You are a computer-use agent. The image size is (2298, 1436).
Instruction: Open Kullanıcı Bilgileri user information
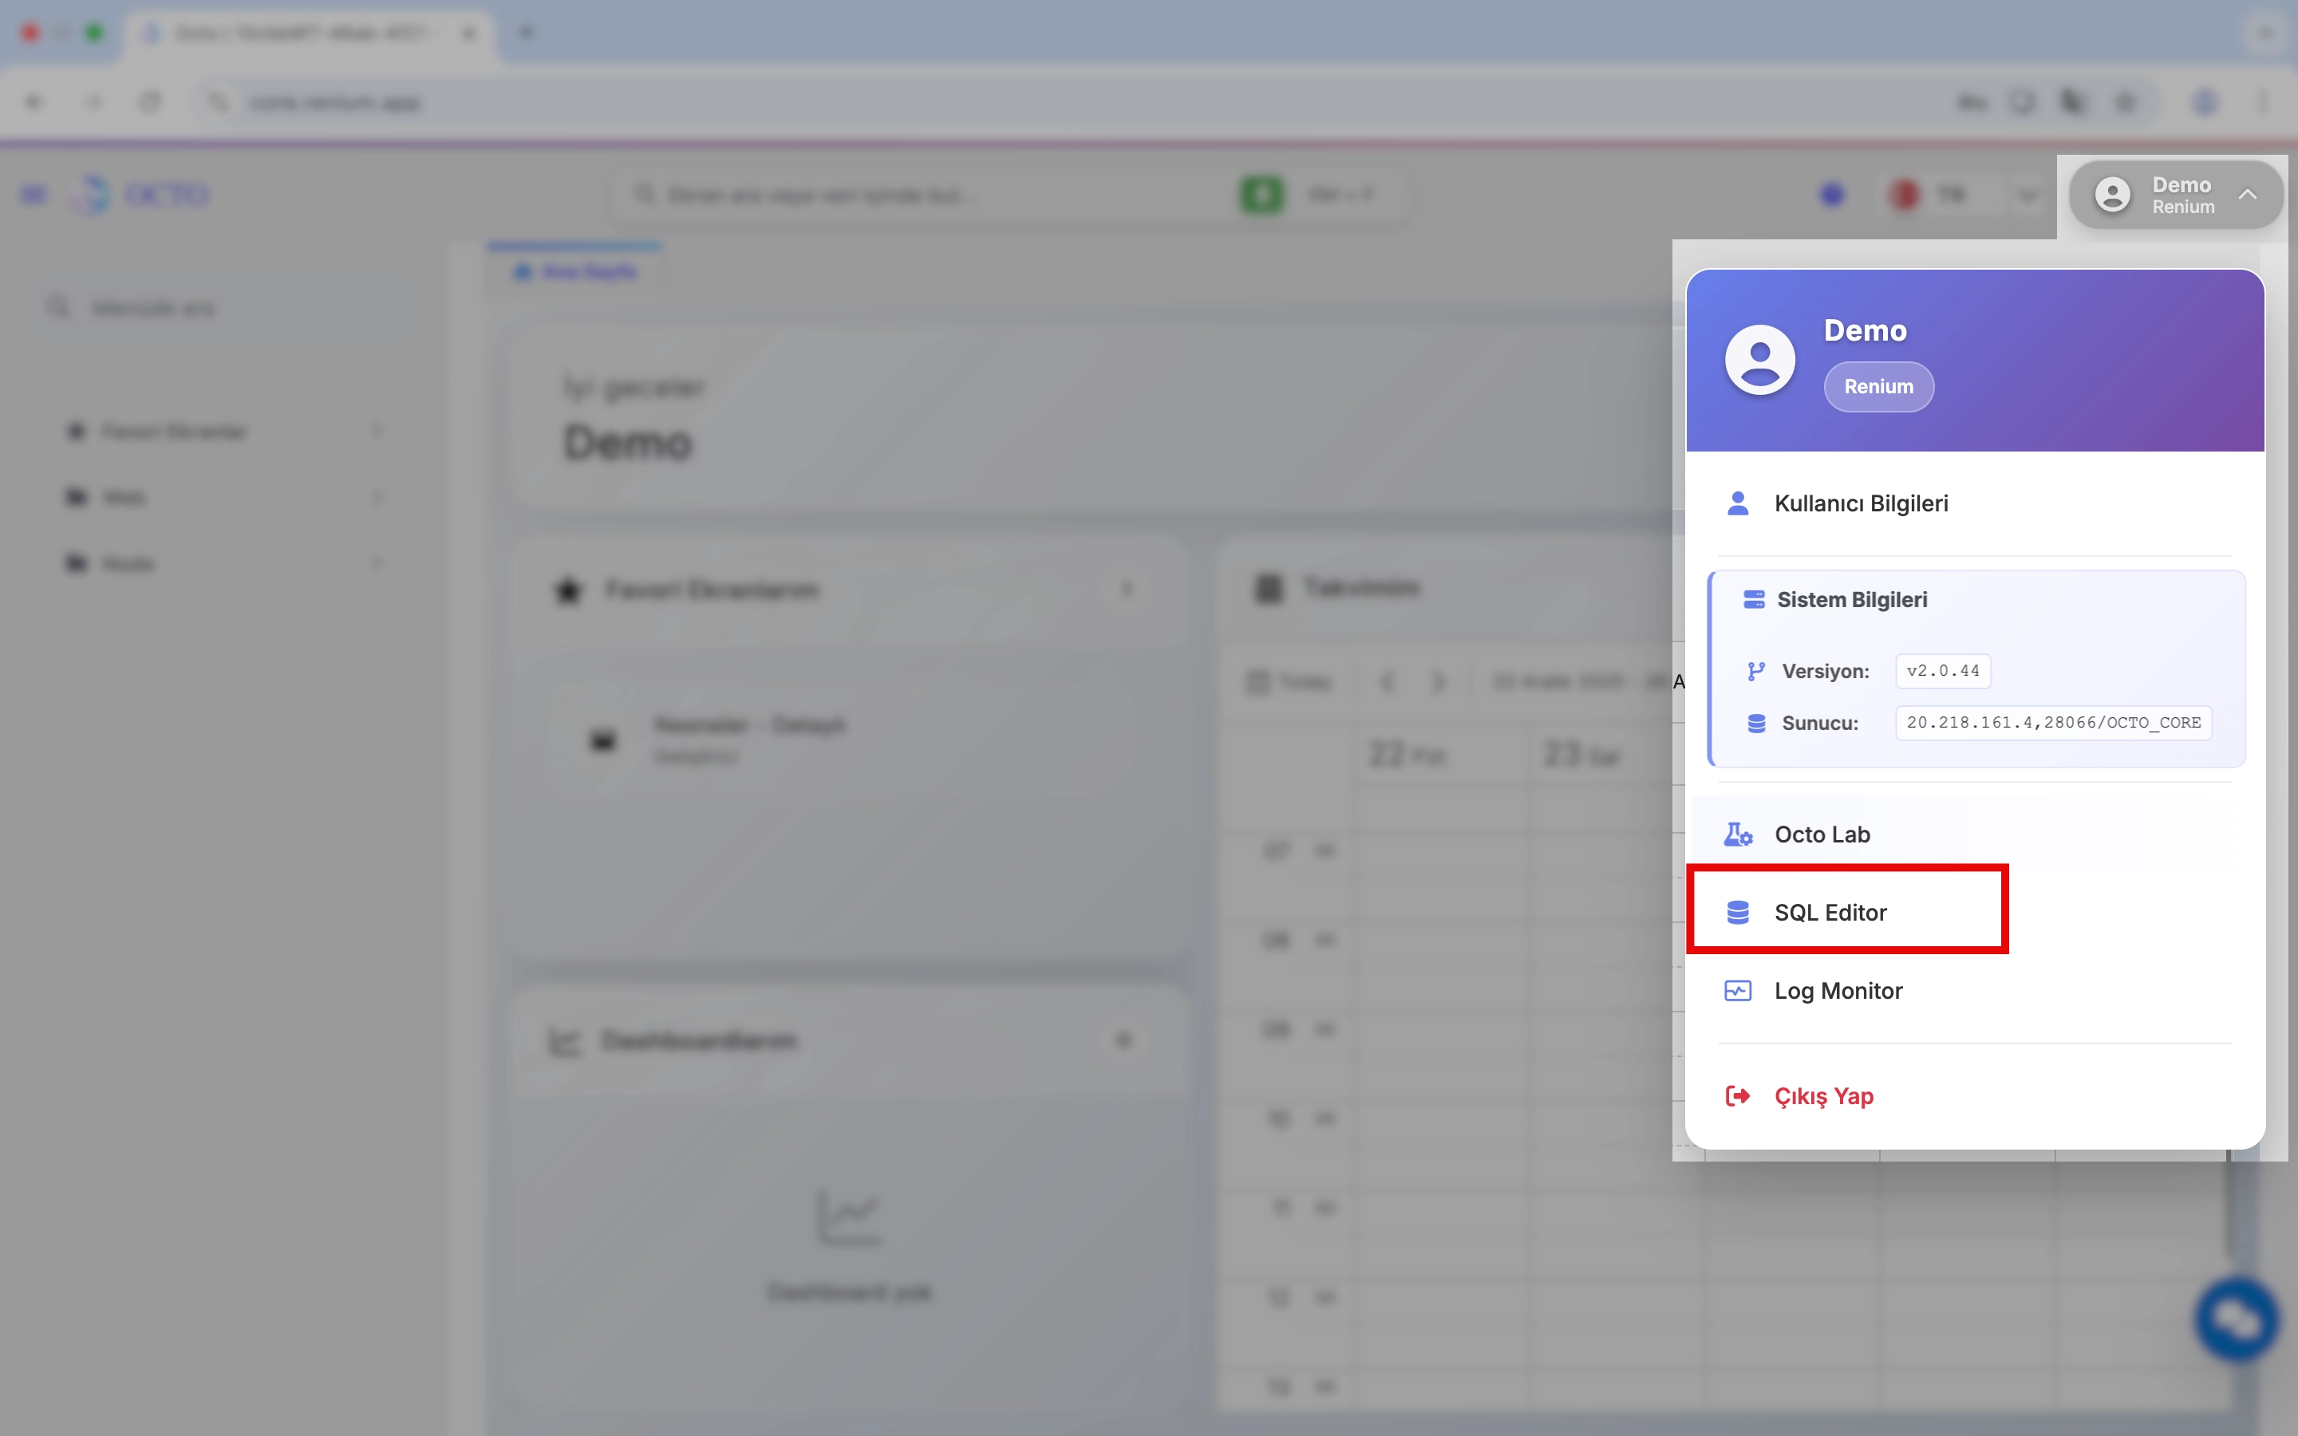point(1860,503)
